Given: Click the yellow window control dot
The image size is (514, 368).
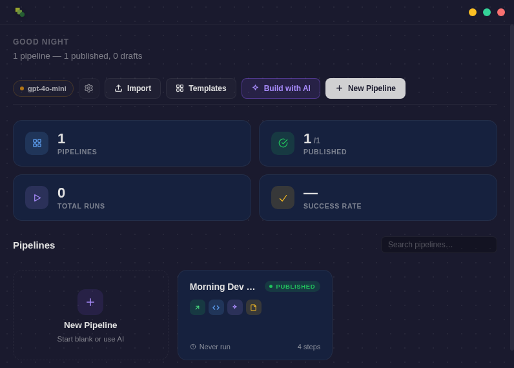Looking at the screenshot, I should 473,12.
